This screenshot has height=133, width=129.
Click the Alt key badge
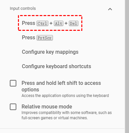coord(58,23)
